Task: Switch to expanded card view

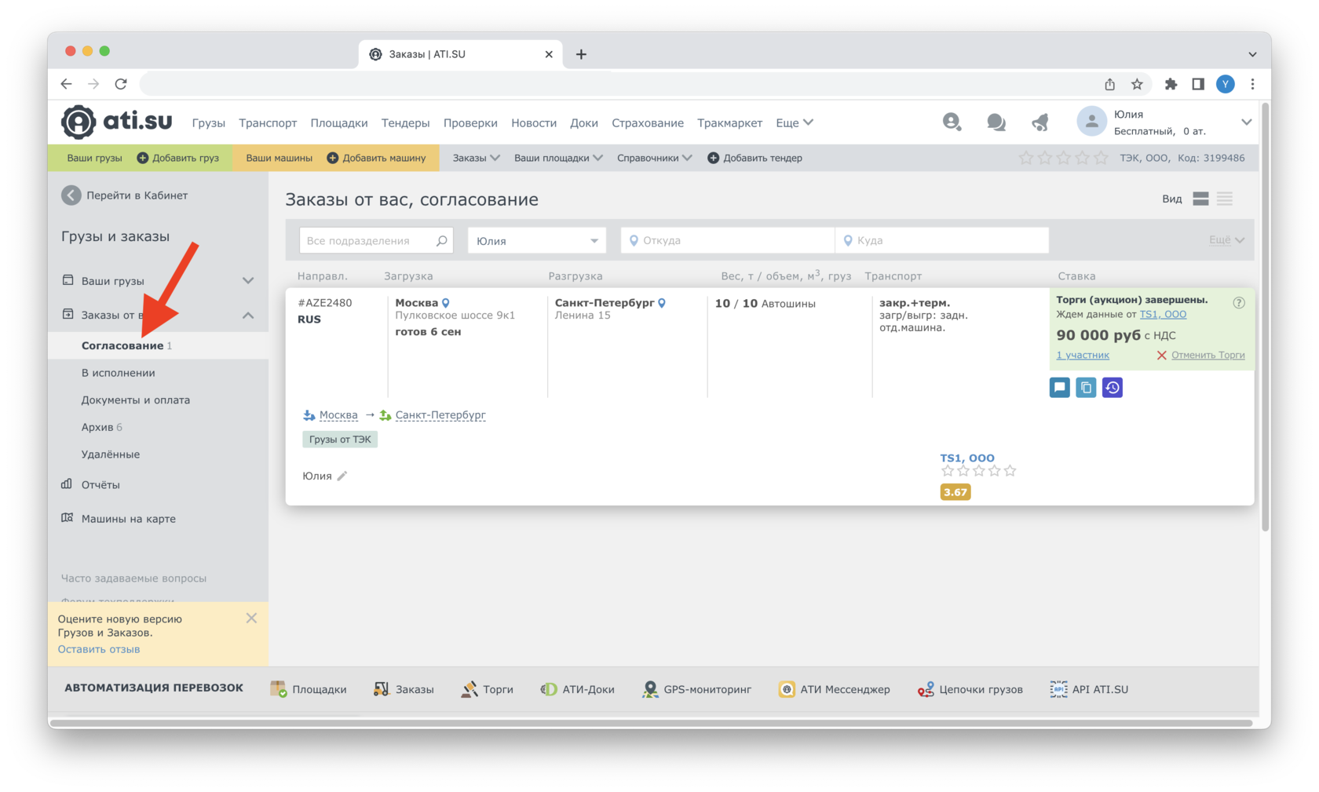Action: [1200, 199]
